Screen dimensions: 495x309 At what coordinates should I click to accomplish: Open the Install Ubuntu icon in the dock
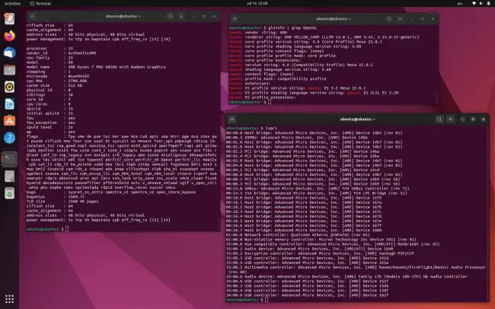(9, 18)
